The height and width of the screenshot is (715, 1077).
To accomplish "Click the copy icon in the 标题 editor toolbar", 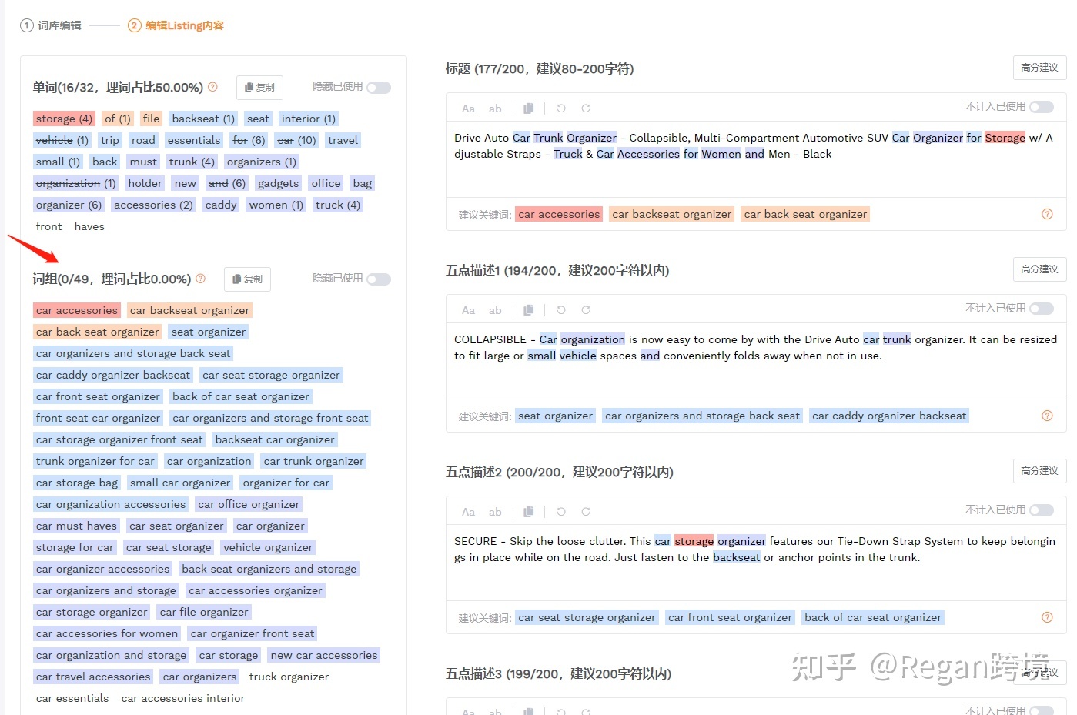I will coord(529,108).
